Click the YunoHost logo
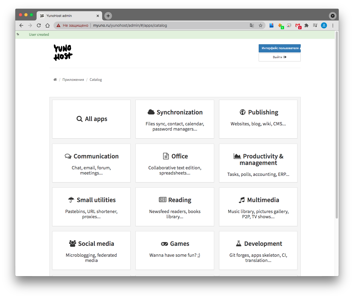 click(63, 52)
